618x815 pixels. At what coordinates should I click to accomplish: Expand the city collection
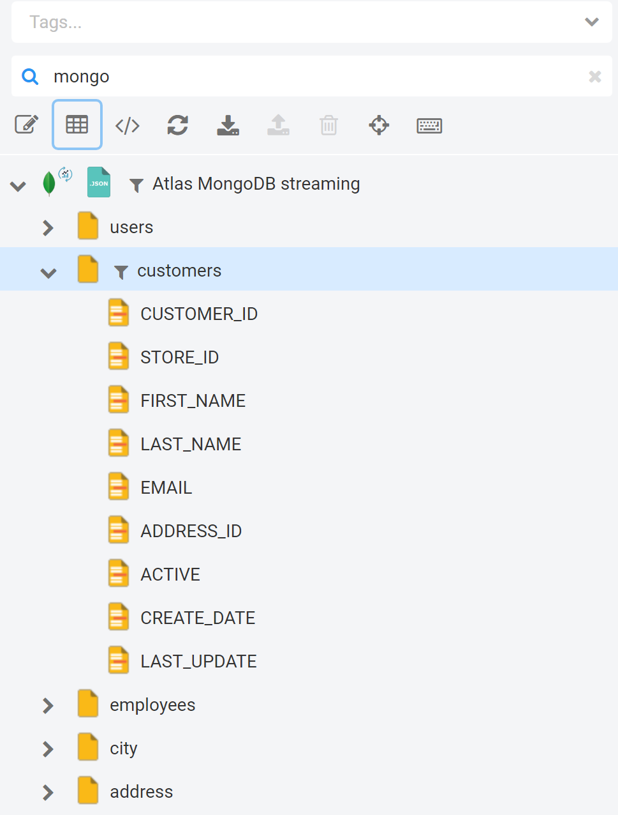coord(48,749)
